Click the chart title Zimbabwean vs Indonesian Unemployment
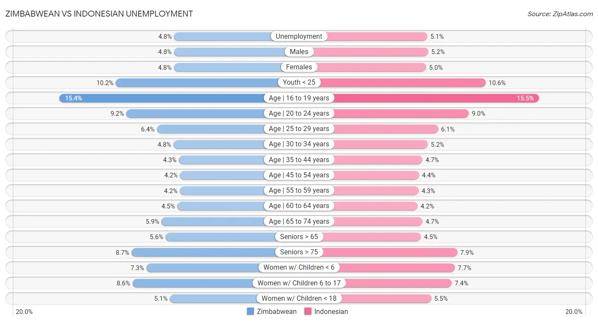598x322 pixels. point(99,14)
